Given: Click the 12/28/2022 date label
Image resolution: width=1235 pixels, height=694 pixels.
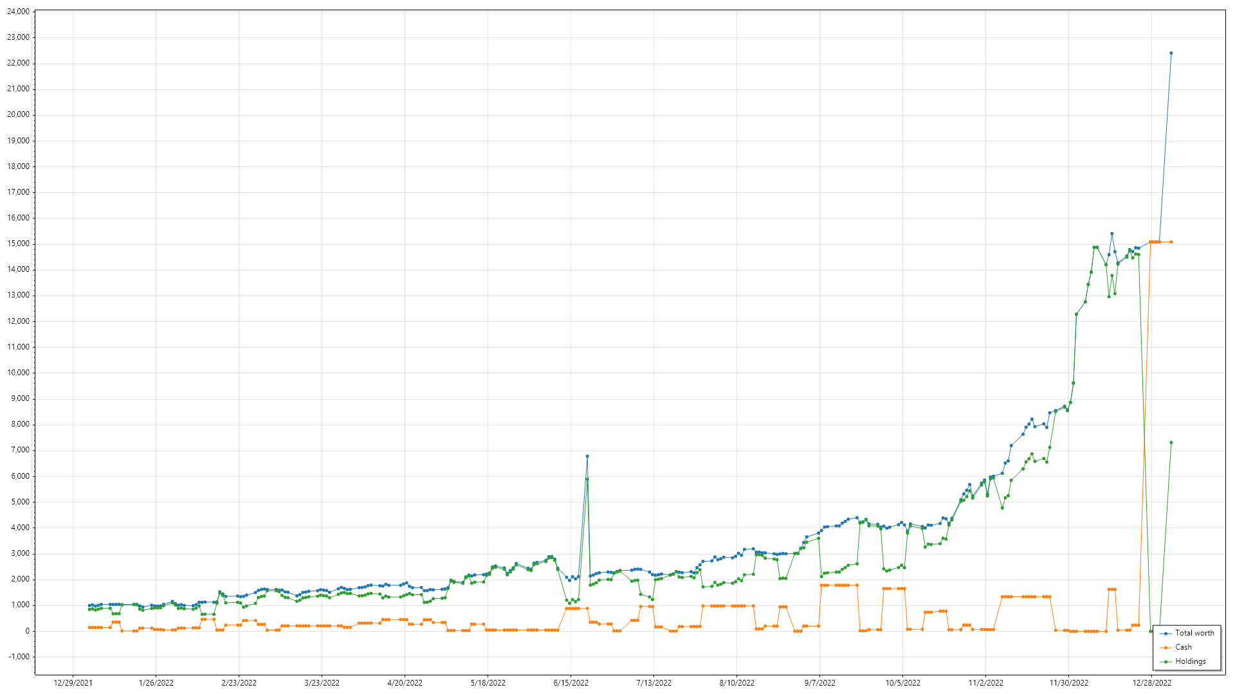Looking at the screenshot, I should point(1152,683).
